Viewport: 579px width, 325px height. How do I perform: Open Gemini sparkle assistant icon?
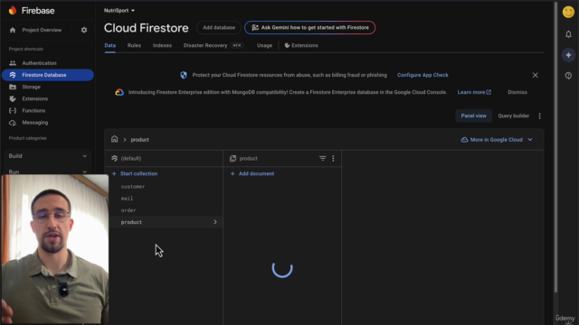pos(568,55)
